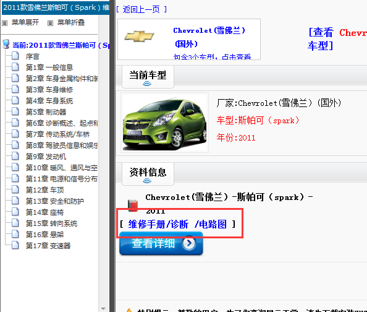Click the page icon next to 第2章 车身金属构件
Screen dimensions: 367x312
tap(15, 78)
